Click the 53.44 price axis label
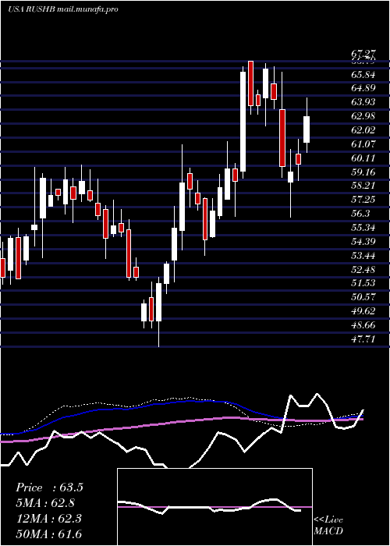 pos(363,255)
